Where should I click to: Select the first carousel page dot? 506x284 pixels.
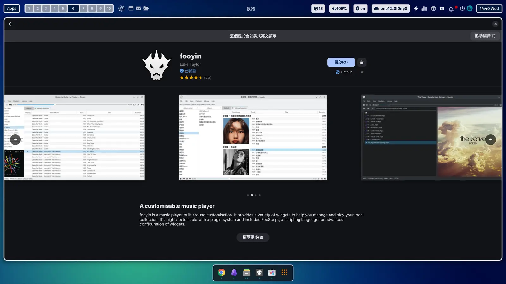[248, 195]
